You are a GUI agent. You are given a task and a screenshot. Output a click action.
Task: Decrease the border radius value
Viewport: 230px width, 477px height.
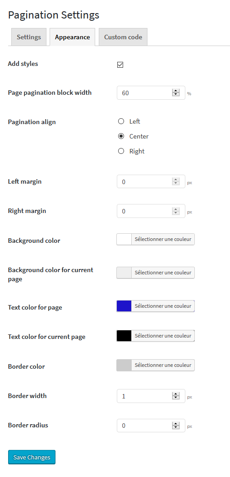point(176,427)
